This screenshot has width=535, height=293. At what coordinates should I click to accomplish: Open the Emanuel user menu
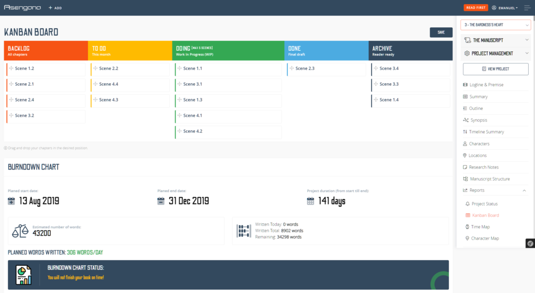(x=505, y=8)
